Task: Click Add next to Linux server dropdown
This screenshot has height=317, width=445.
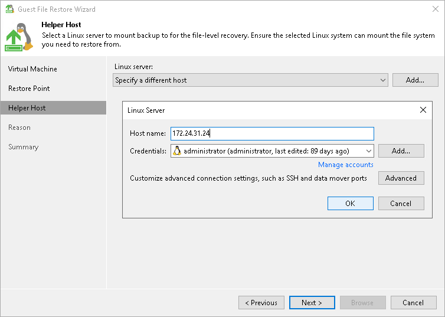Action: [415, 80]
